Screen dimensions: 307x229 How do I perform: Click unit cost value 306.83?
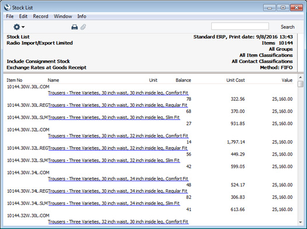point(238,197)
